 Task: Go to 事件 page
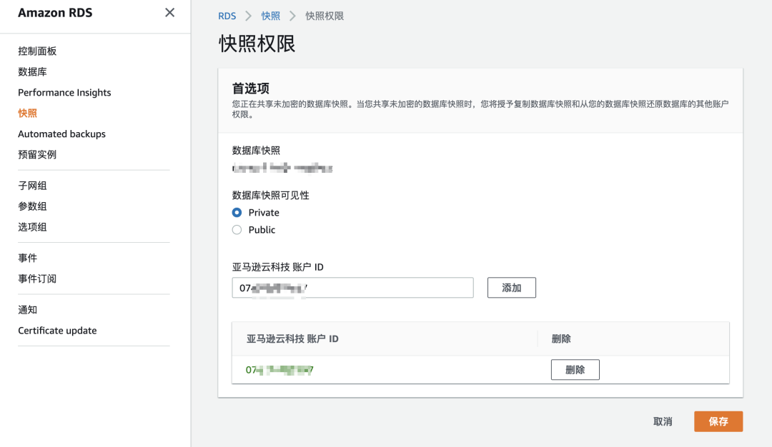pos(28,258)
